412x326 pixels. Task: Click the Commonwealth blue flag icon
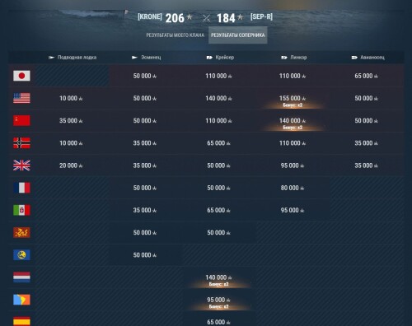click(x=21, y=255)
